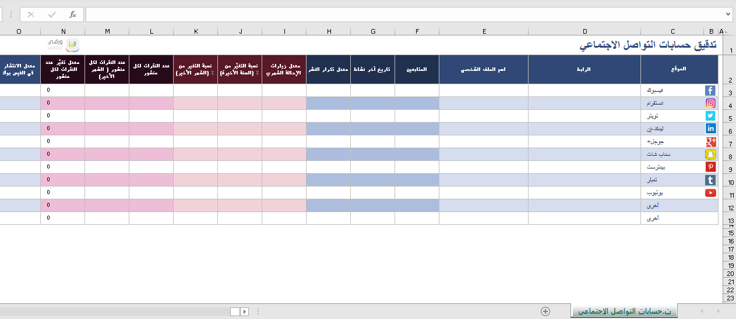This screenshot has height=319, width=736.
Task: Click the Twitter bird icon
Action: point(710,116)
